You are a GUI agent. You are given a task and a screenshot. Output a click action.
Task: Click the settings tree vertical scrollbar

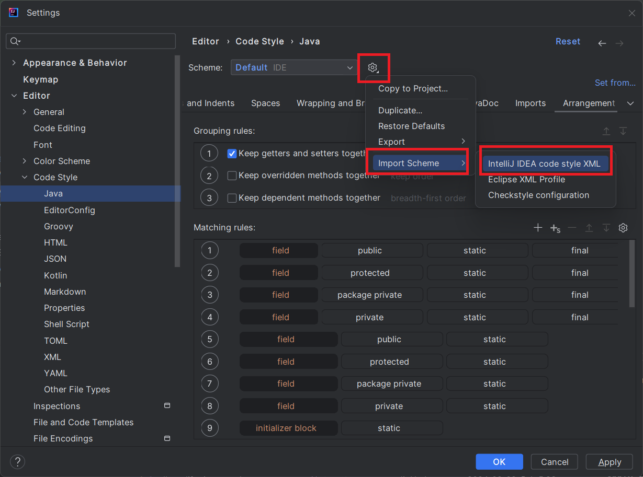pyautogui.click(x=178, y=162)
